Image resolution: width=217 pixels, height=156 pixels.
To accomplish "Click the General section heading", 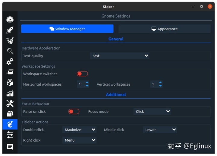I will point(116,39).
